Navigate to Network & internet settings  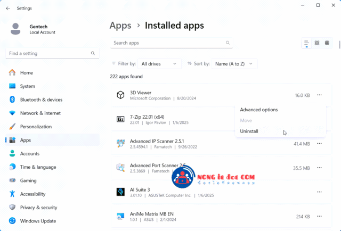pos(52,113)
